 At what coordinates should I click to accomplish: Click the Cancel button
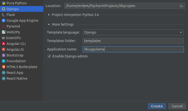(x=177, y=106)
